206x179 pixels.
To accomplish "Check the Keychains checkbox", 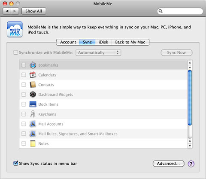I will point(24,114).
